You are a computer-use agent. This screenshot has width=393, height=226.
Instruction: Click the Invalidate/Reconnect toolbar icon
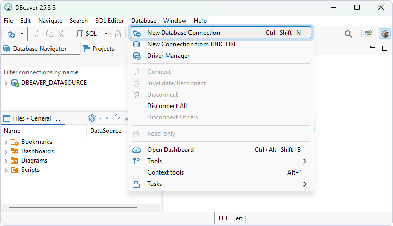click(49, 34)
